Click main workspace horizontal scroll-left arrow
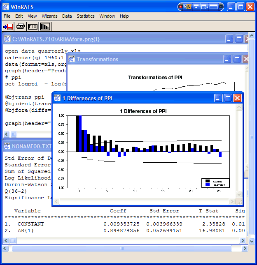Viewport: 257px width, 265px height. point(5,248)
